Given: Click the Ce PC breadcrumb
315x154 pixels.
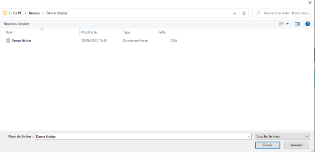Looking at the screenshot, I should [17, 13].
